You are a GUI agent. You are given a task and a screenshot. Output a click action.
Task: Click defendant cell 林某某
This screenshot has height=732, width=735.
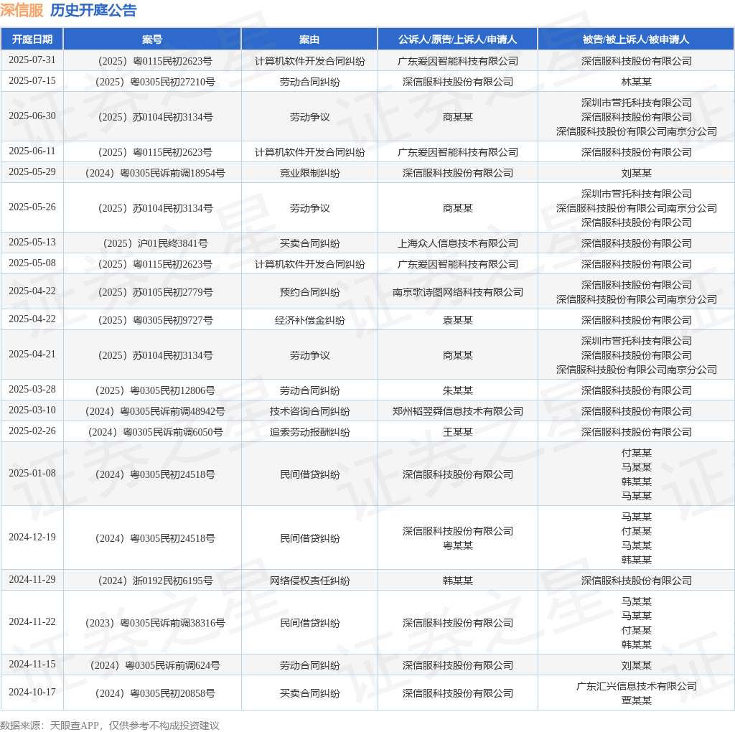pos(636,82)
